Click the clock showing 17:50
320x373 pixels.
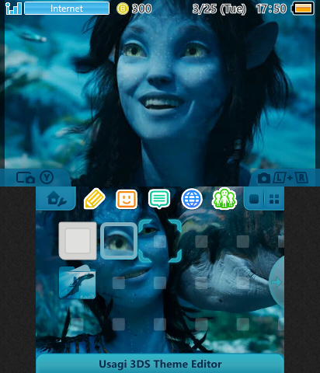[271, 9]
